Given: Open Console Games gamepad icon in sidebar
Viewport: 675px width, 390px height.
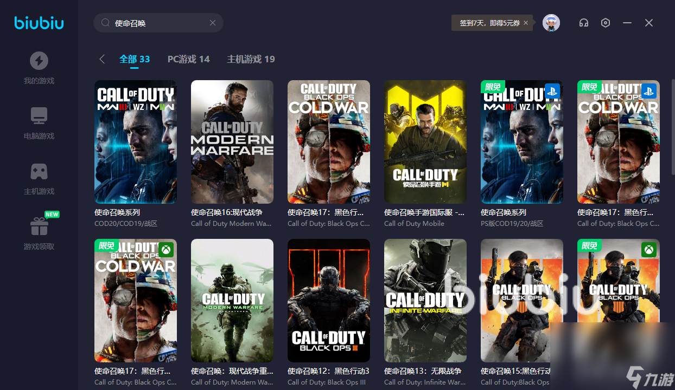Looking at the screenshot, I should pos(39,171).
